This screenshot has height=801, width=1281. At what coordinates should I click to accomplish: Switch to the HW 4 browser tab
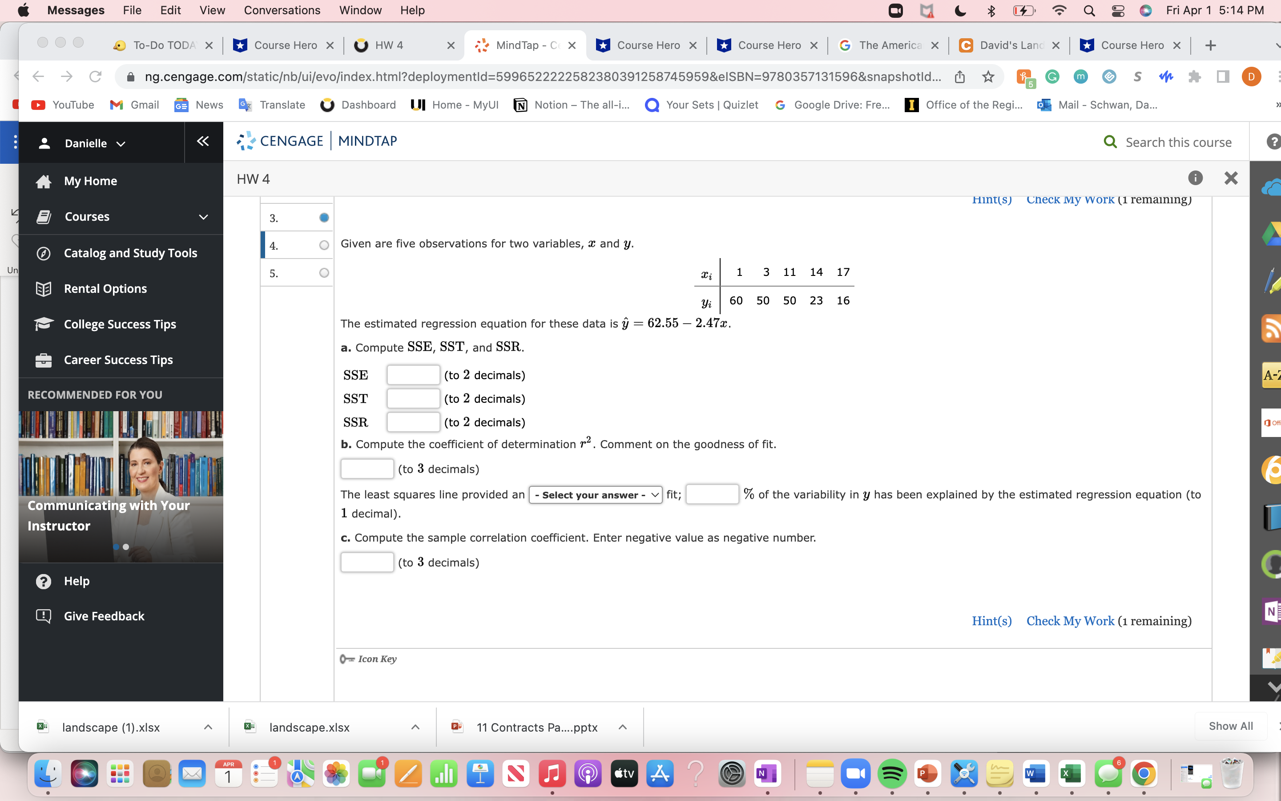[390, 45]
